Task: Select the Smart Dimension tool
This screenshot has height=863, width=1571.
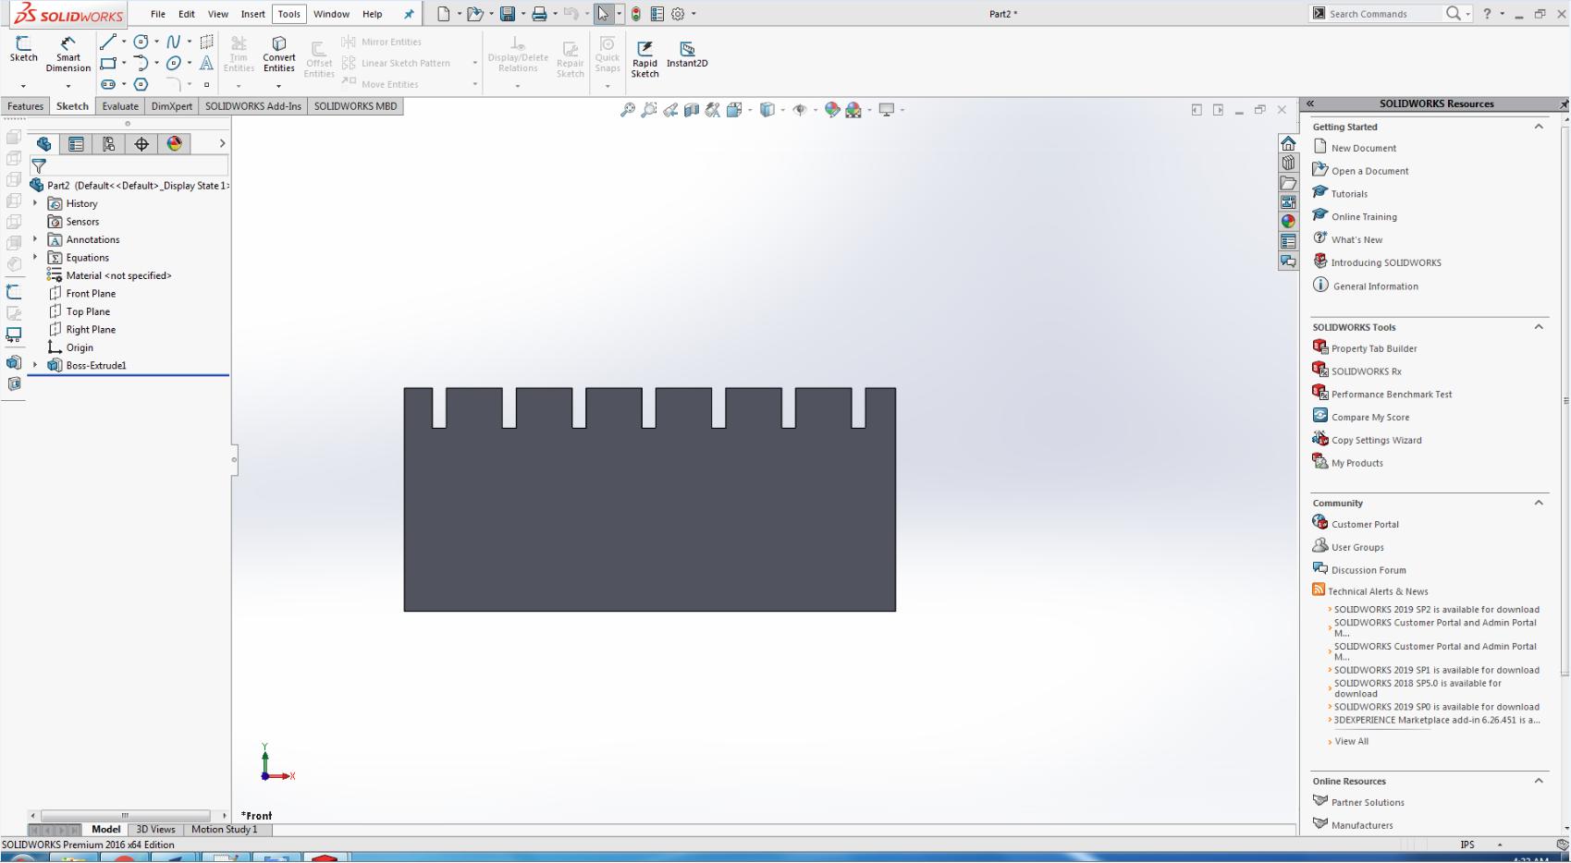Action: 68,55
